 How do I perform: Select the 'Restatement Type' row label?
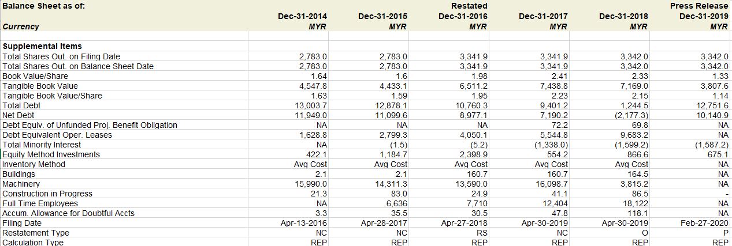point(36,233)
